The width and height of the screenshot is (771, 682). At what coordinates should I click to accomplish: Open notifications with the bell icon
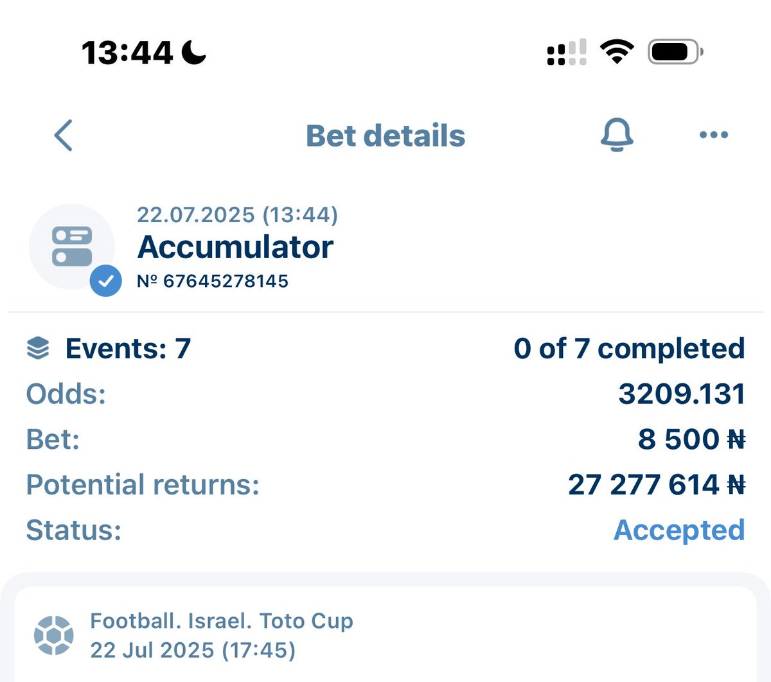(x=617, y=135)
